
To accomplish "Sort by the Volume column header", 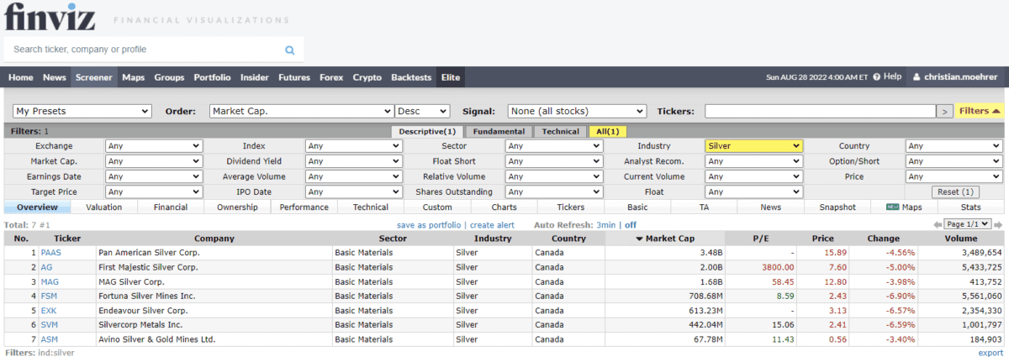I will [x=962, y=239].
